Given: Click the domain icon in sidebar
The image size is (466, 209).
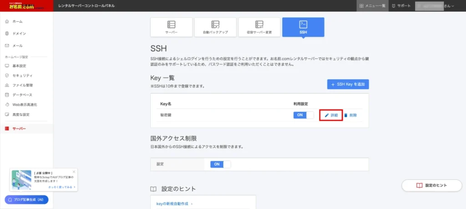Looking at the screenshot, I should (x=7, y=34).
